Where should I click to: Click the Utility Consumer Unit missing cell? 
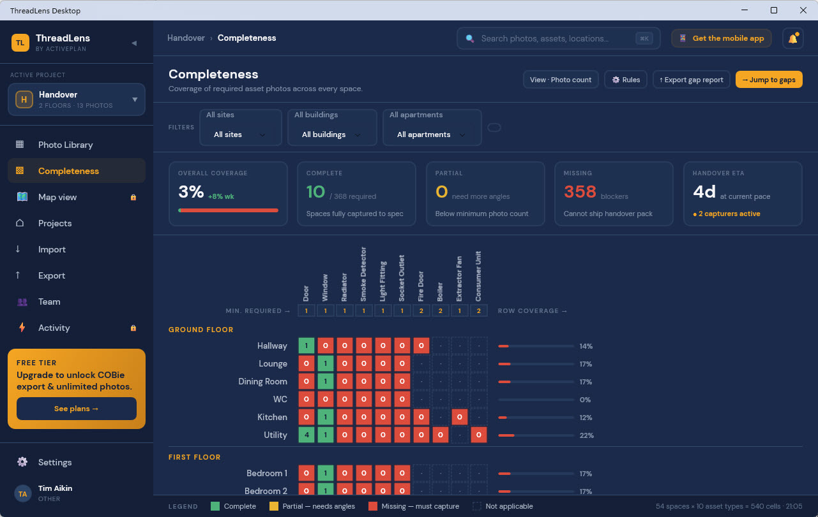click(x=479, y=435)
